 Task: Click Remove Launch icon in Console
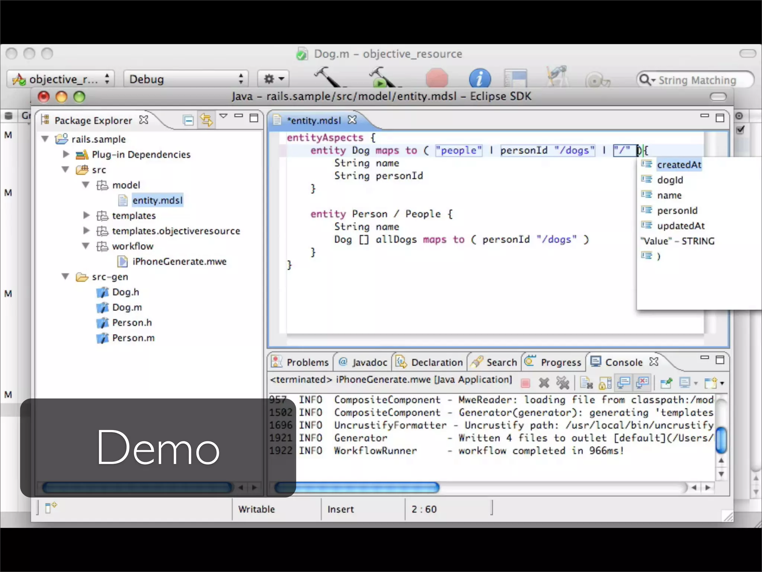tap(544, 383)
